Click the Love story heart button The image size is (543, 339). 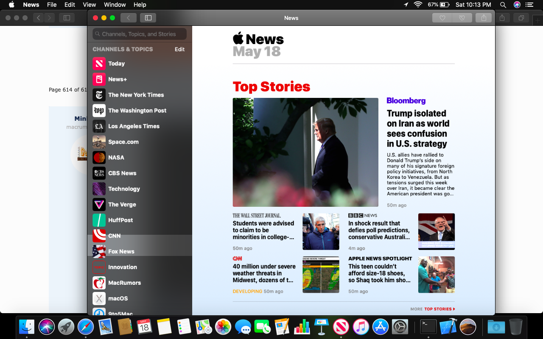point(442,18)
